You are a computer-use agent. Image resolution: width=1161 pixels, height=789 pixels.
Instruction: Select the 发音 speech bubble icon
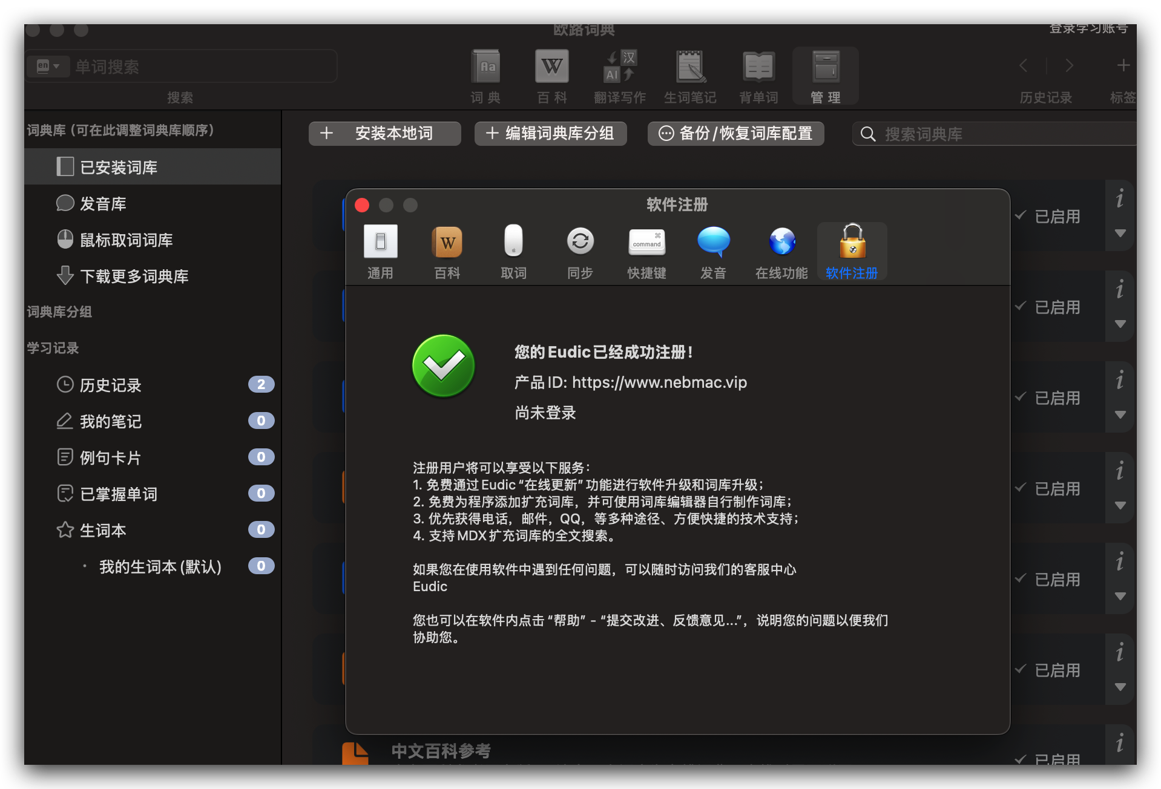pos(713,241)
